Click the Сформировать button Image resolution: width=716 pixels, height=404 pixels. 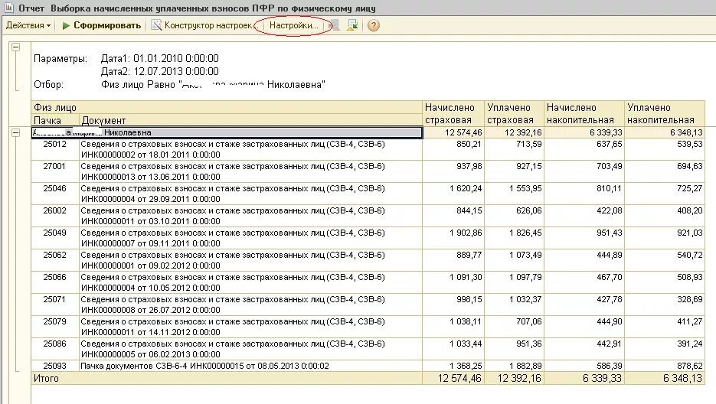coord(101,25)
